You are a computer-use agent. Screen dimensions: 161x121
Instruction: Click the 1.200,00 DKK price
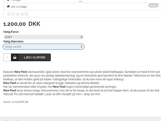pos(22,24)
